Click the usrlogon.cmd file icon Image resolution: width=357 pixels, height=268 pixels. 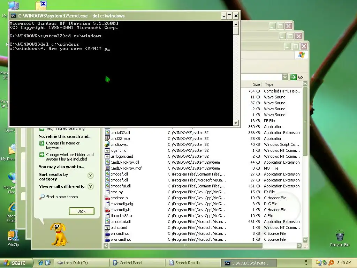pos(107,156)
